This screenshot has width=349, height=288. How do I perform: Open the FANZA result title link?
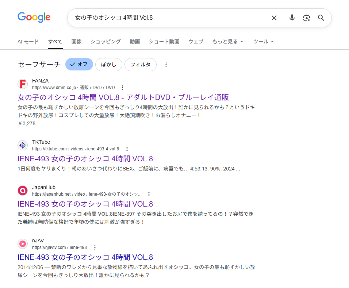tap(123, 97)
